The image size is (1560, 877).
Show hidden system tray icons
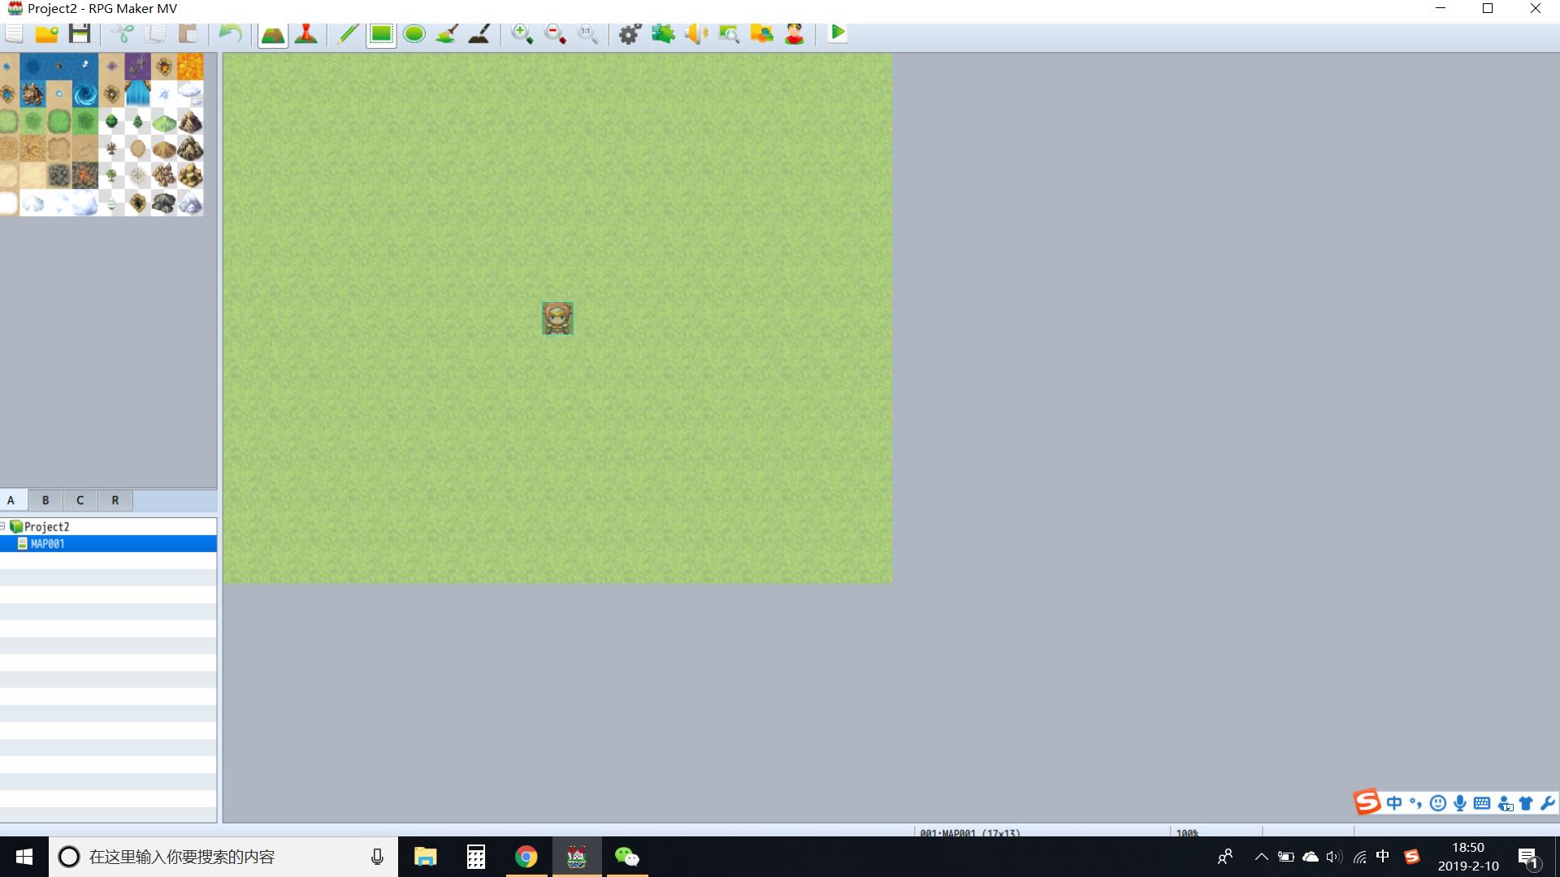pos(1261,857)
